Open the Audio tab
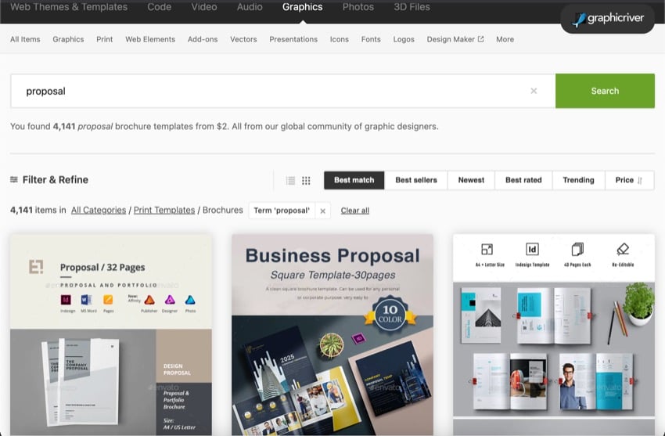This screenshot has width=665, height=436. point(250,7)
